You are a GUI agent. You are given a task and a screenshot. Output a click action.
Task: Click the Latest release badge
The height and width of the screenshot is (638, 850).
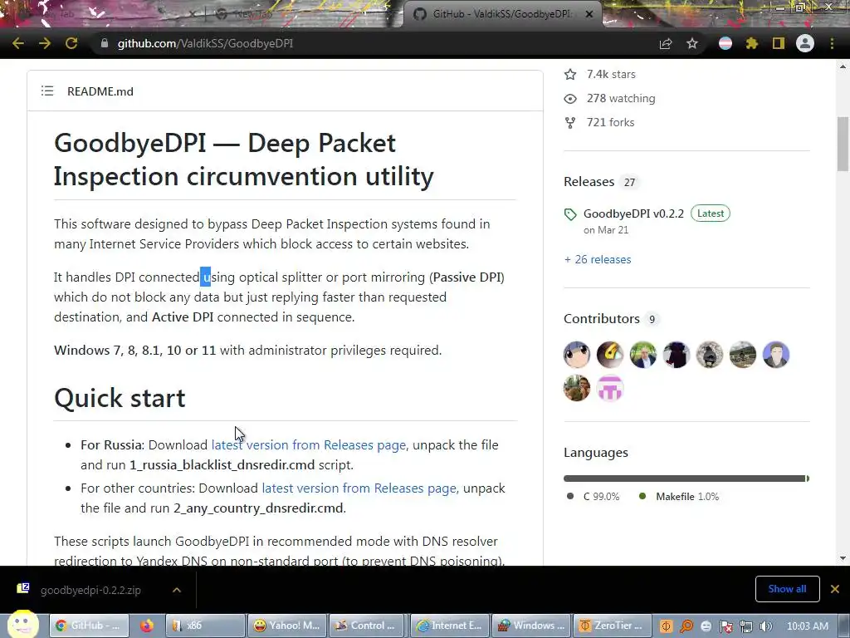click(711, 213)
